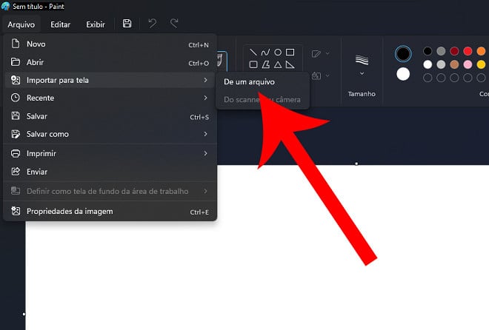This screenshot has width=489, height=330.
Task: Select the curve shape tool
Action: [265, 53]
